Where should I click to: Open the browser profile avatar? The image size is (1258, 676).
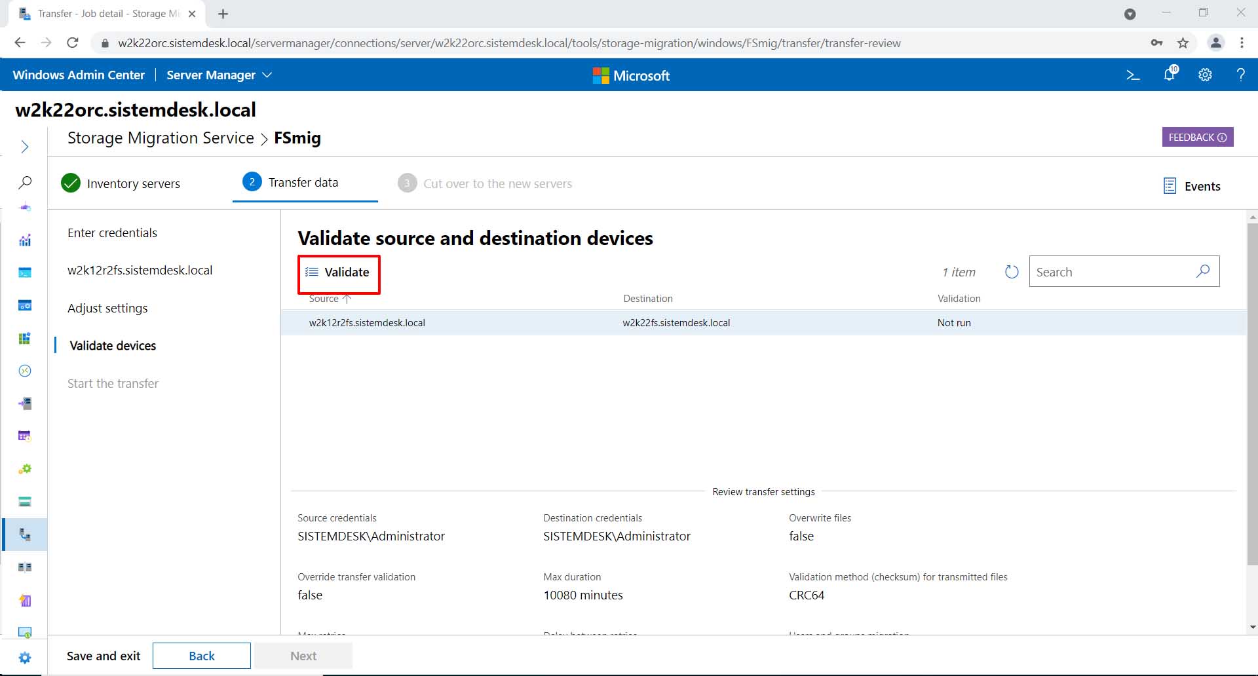pos(1216,43)
